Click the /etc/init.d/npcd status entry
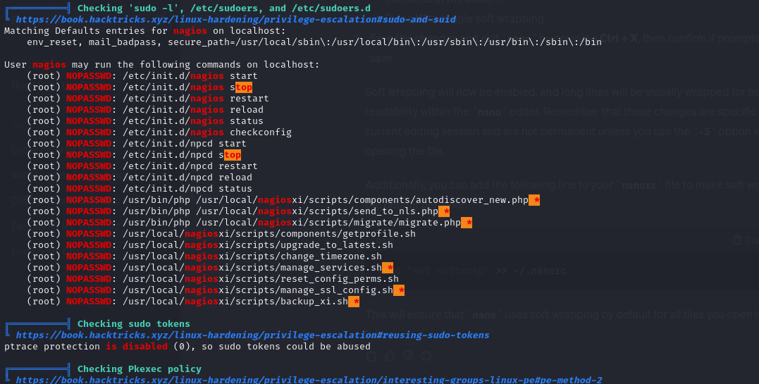Image resolution: width=759 pixels, height=384 pixels. coord(140,188)
